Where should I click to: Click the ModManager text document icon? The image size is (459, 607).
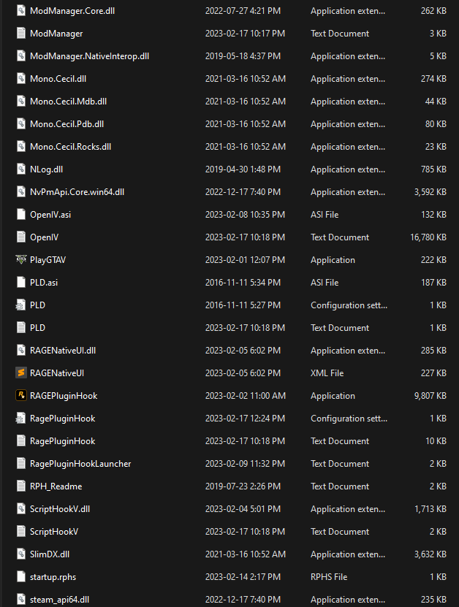[x=21, y=34]
